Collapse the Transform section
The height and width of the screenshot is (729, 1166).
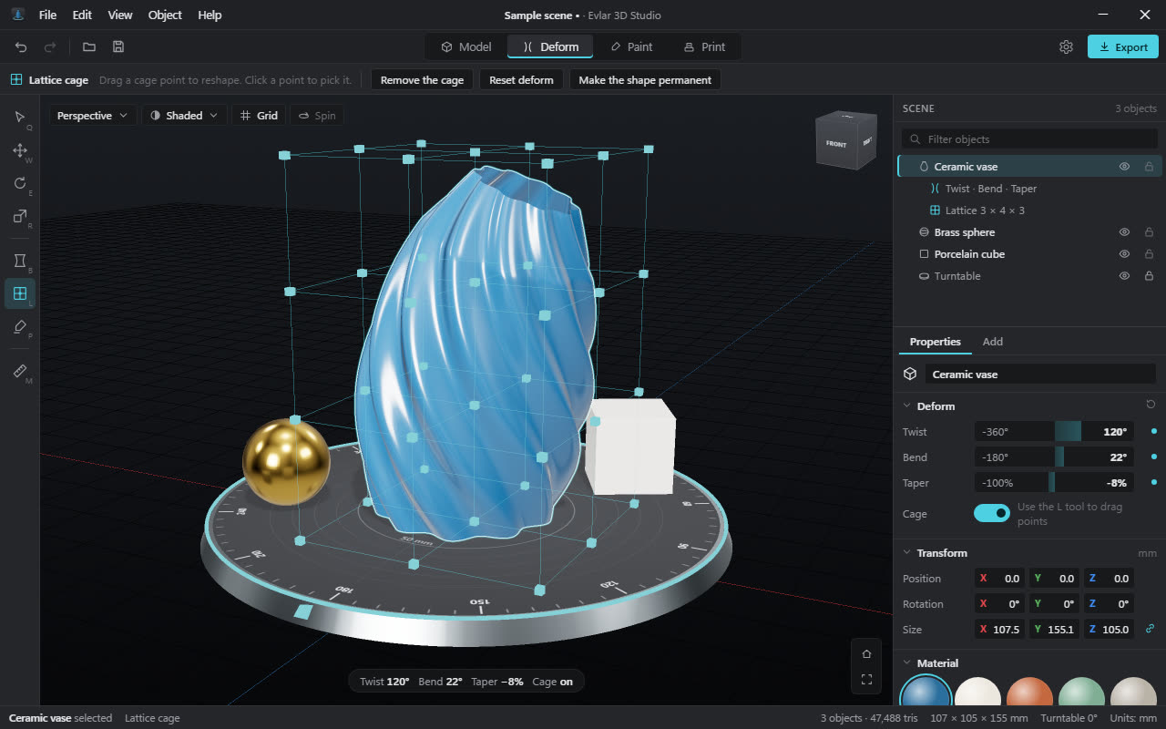906,553
